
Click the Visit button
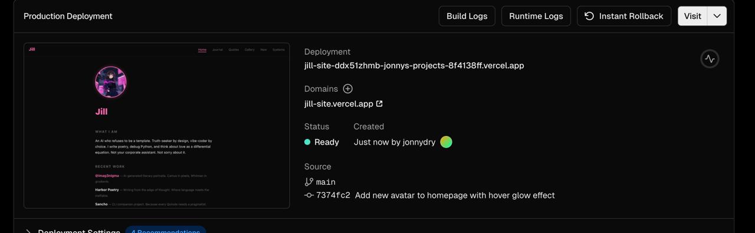(x=692, y=16)
